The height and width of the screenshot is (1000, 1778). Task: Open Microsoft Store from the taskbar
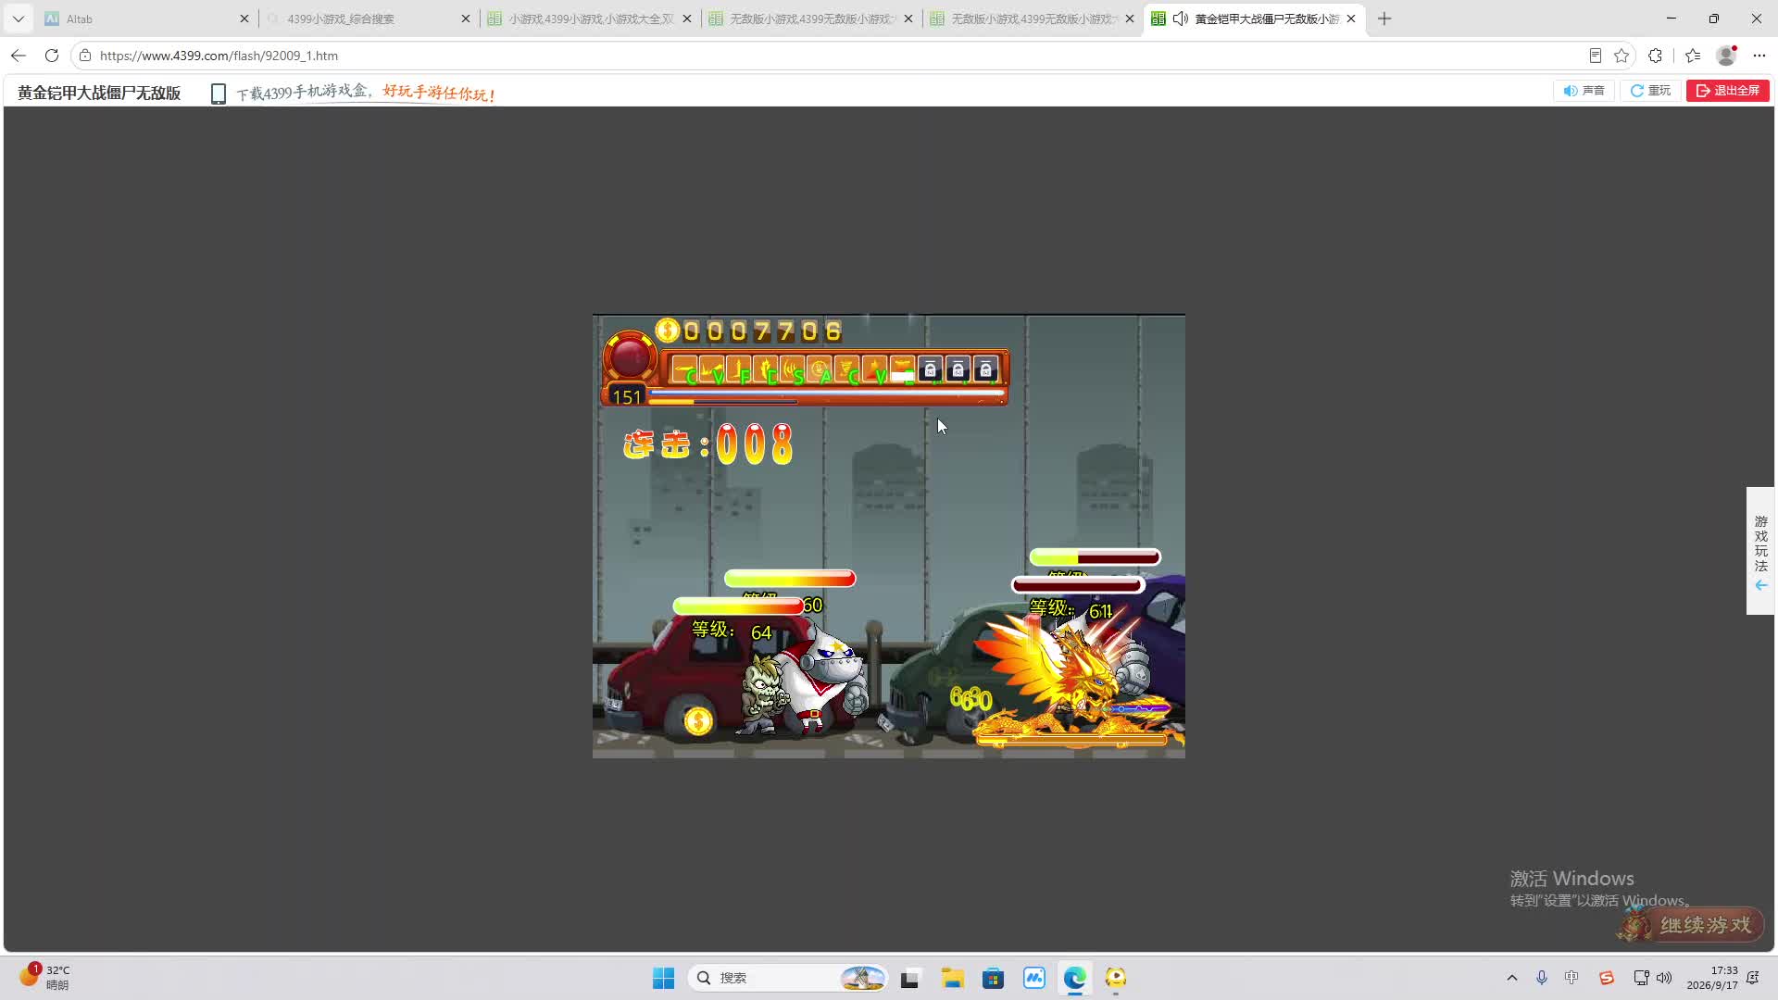(x=993, y=978)
